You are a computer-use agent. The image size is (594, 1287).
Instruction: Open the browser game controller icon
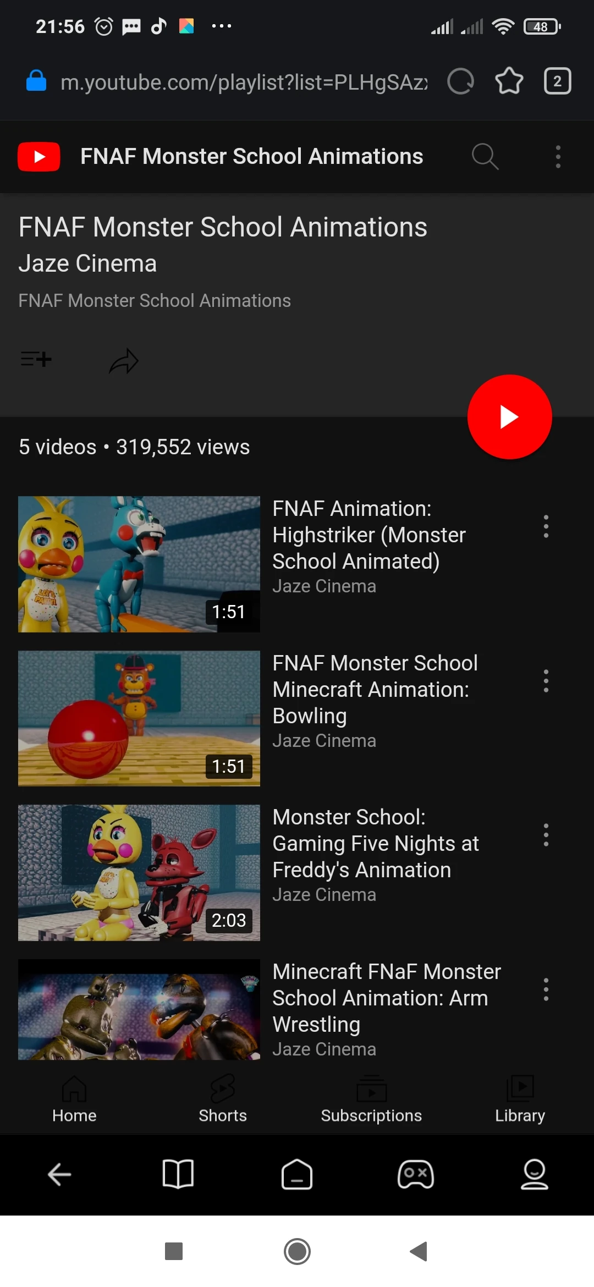pyautogui.click(x=416, y=1174)
